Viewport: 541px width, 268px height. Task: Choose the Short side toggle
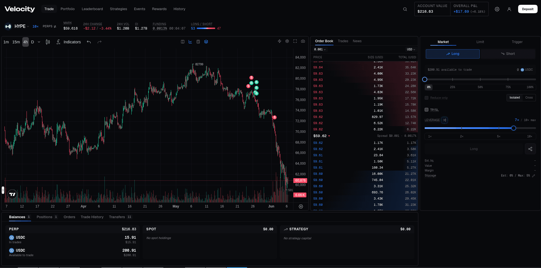pos(508,54)
